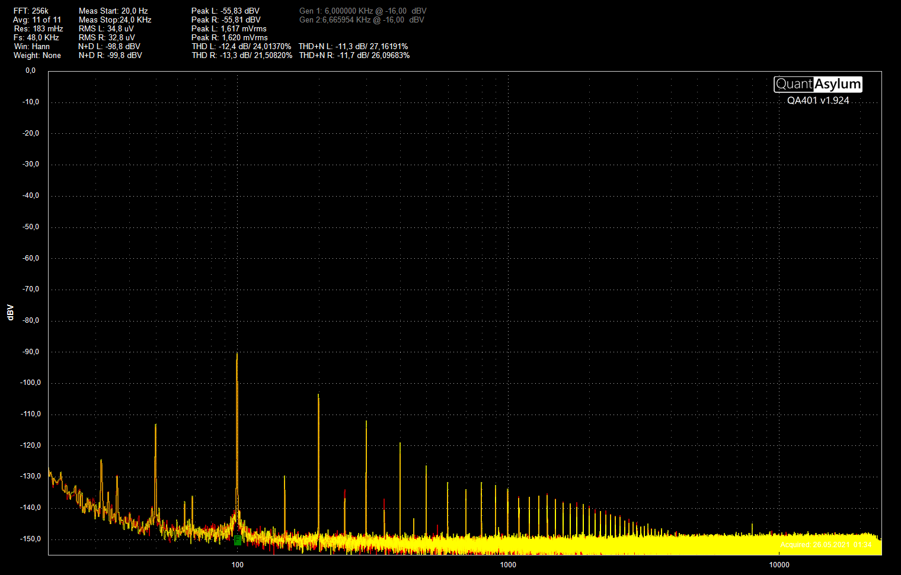Click the '-50,0' Y-axis label
The height and width of the screenshot is (575, 901).
tap(31, 227)
